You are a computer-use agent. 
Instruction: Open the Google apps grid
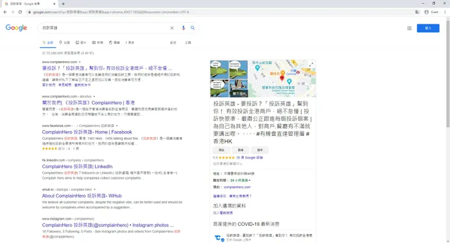409,28
